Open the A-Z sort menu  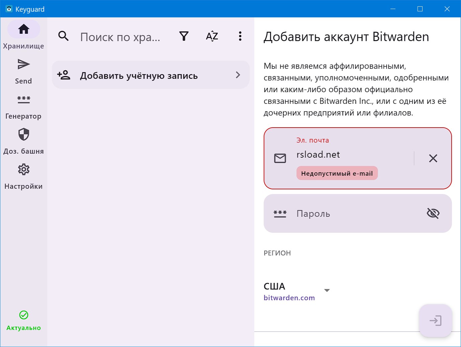coord(212,36)
